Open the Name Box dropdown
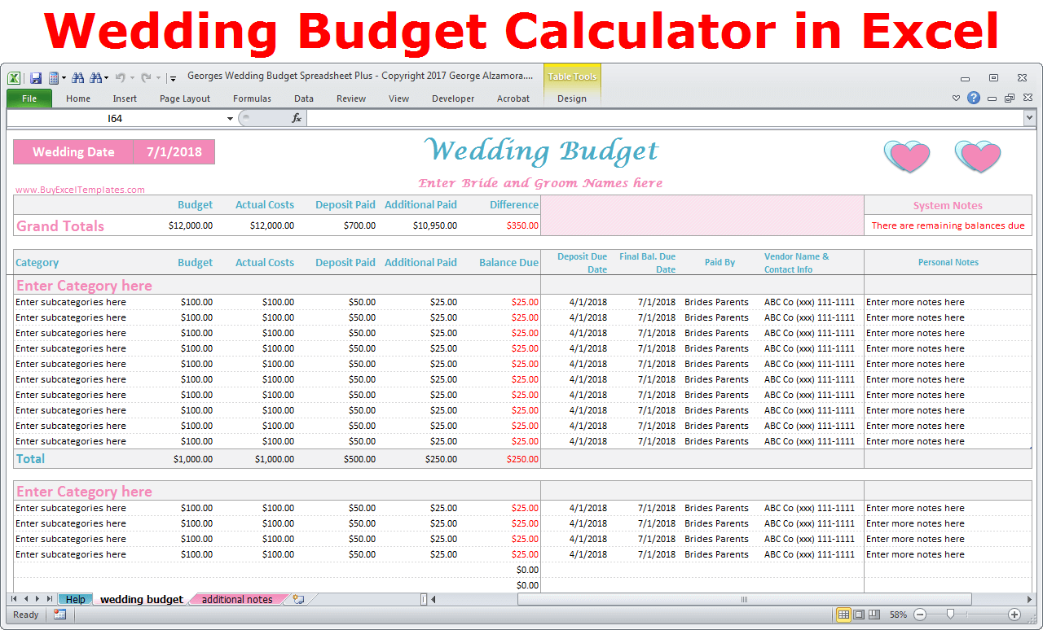Viewport: 1043px width, 630px height. [x=229, y=117]
